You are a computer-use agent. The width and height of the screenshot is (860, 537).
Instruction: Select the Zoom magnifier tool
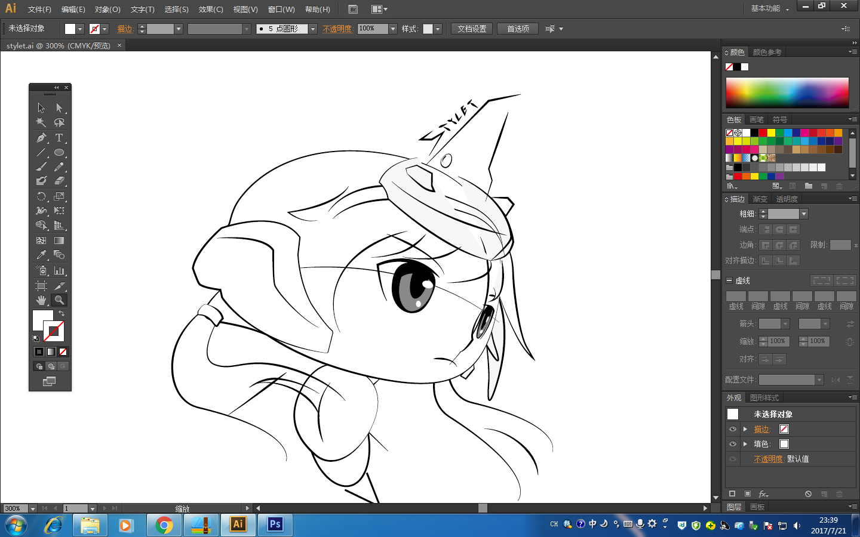coord(59,300)
